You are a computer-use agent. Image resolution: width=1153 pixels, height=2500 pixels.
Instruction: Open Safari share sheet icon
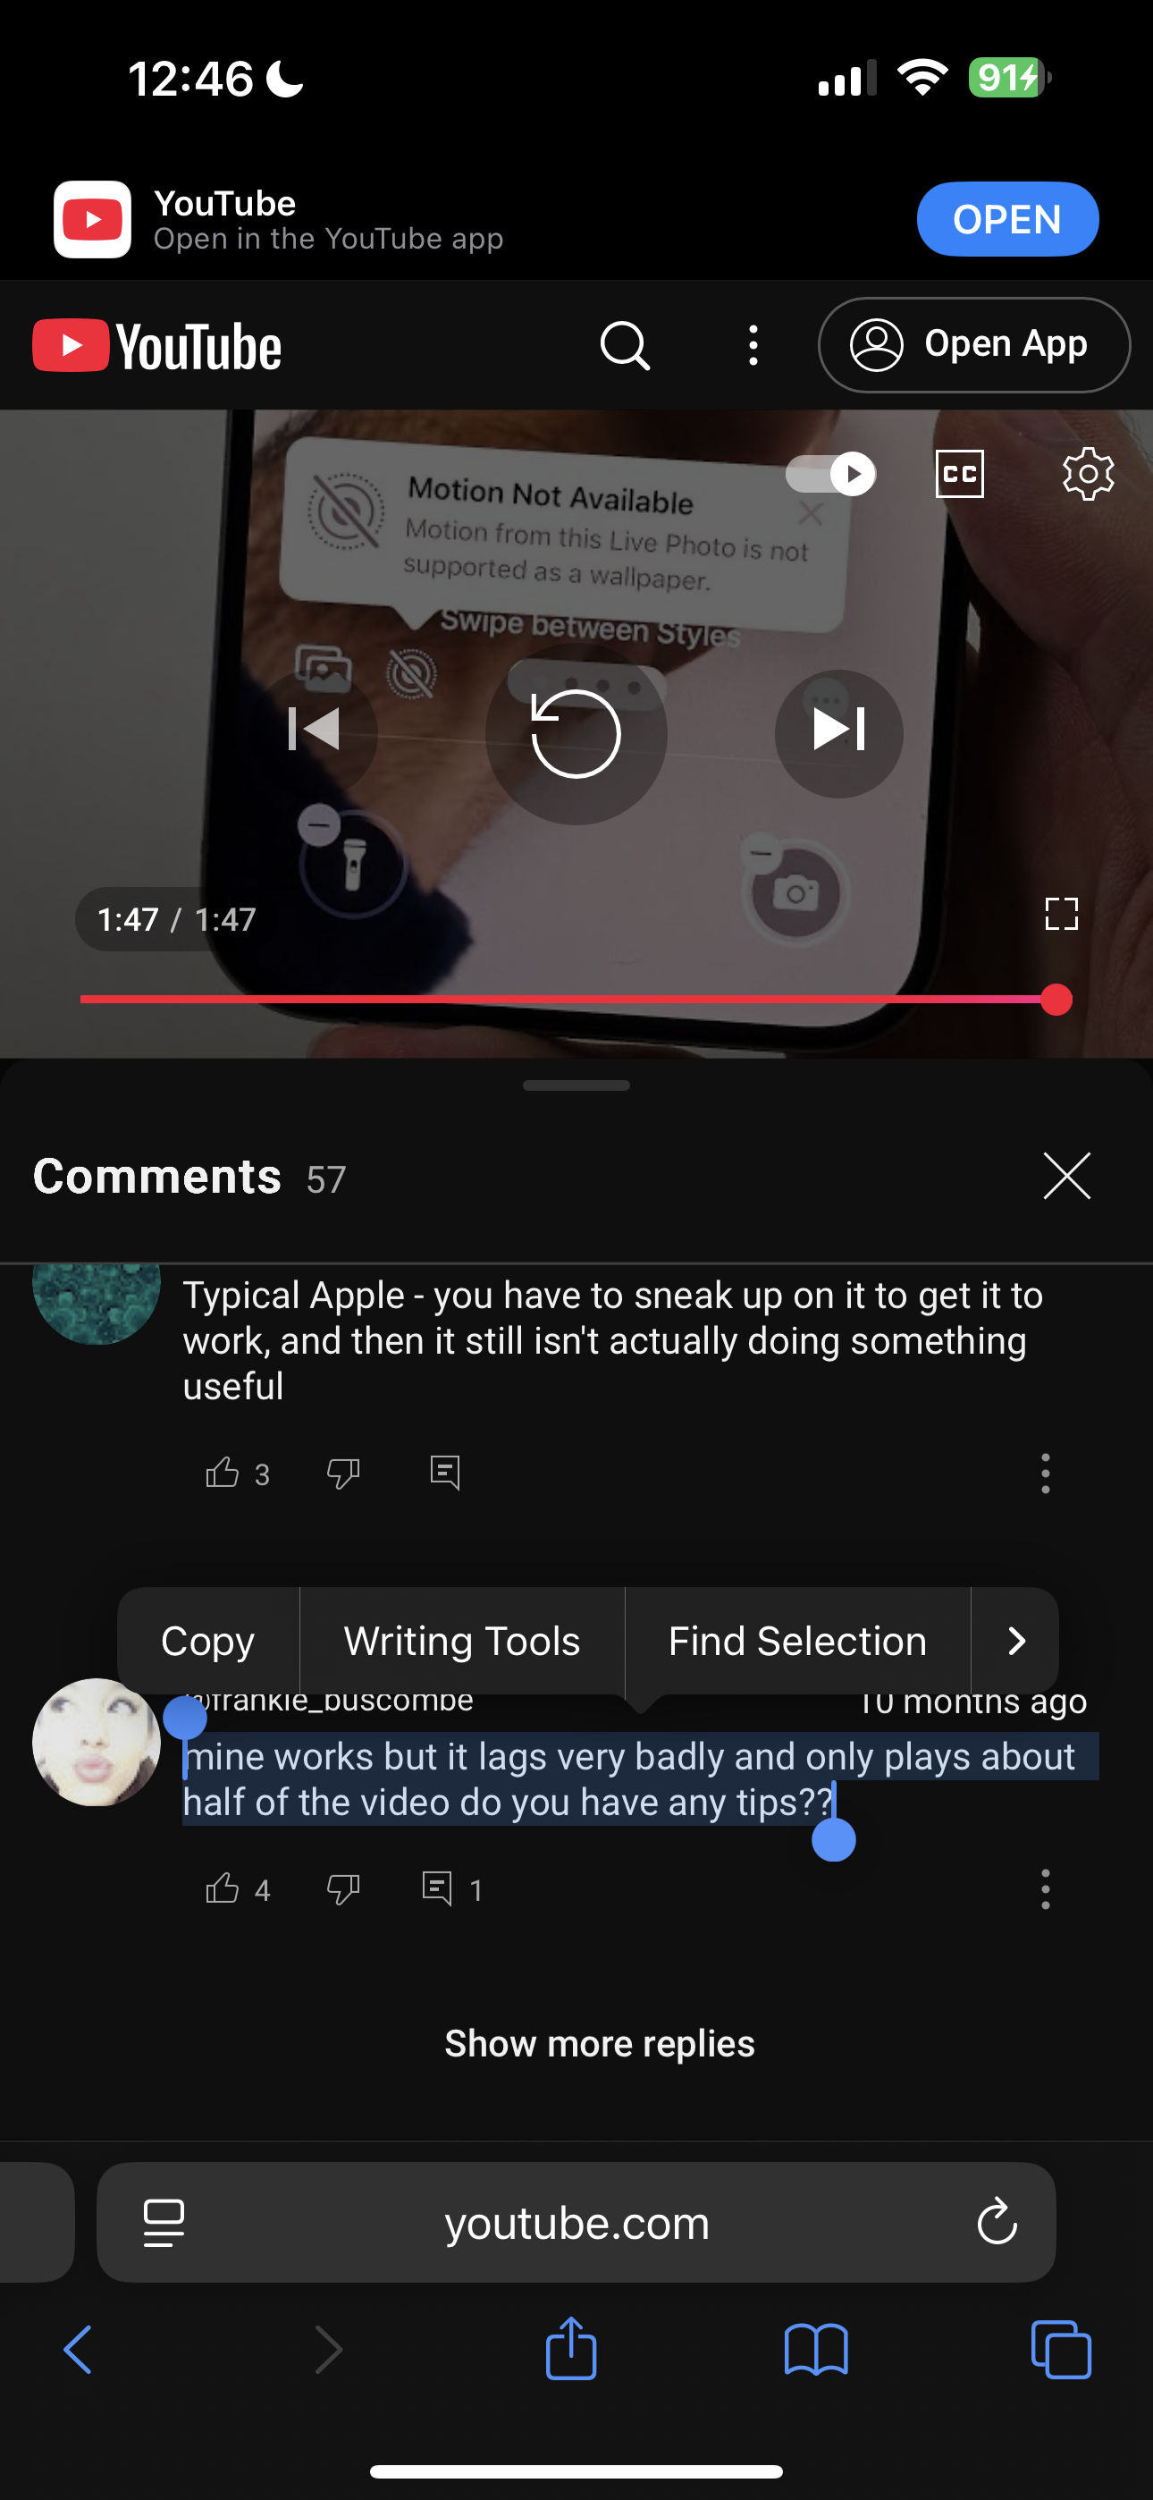[x=570, y=2349]
